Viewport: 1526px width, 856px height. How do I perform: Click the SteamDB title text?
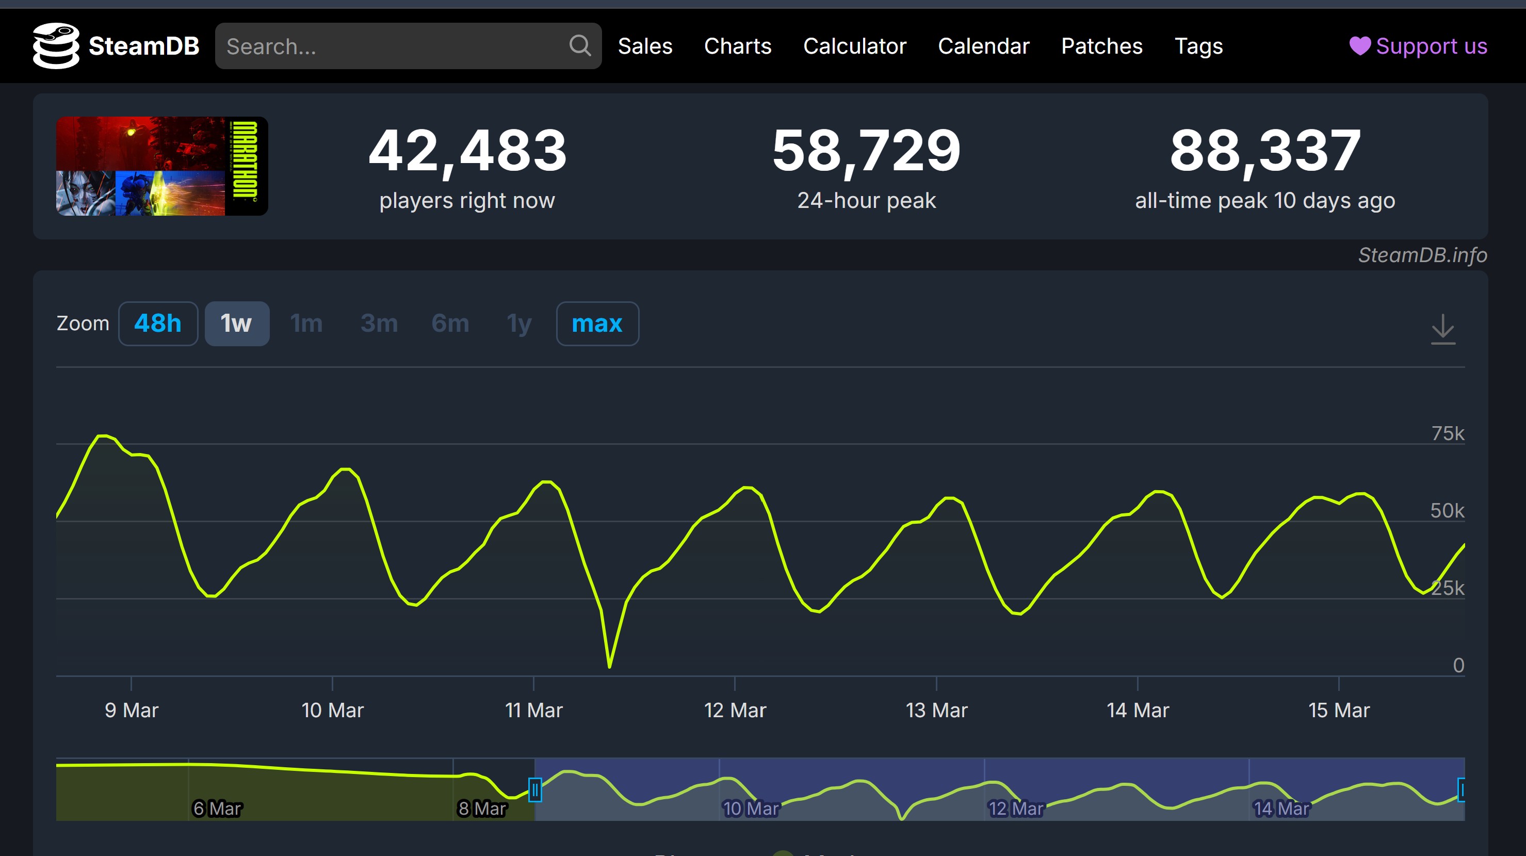[143, 46]
